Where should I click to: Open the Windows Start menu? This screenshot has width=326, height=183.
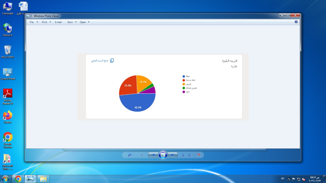point(5,179)
